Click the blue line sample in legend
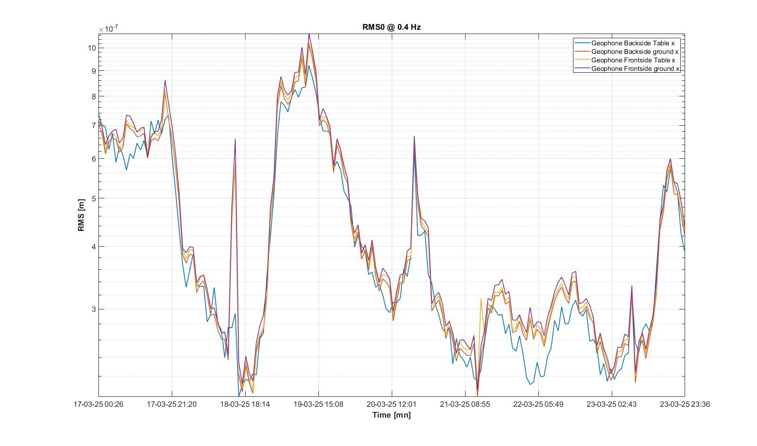Image resolution: width=757 pixels, height=446 pixels. 582,43
